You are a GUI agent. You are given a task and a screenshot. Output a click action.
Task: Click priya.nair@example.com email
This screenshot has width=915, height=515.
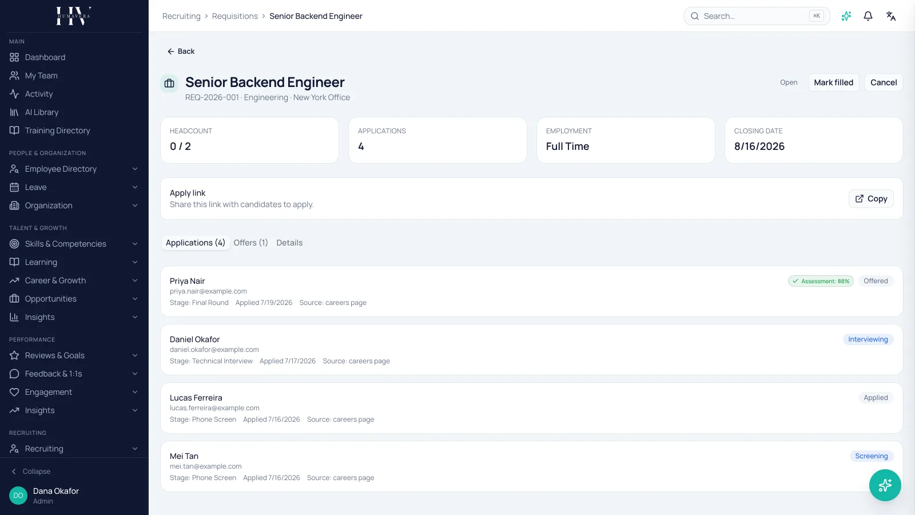pos(208,291)
